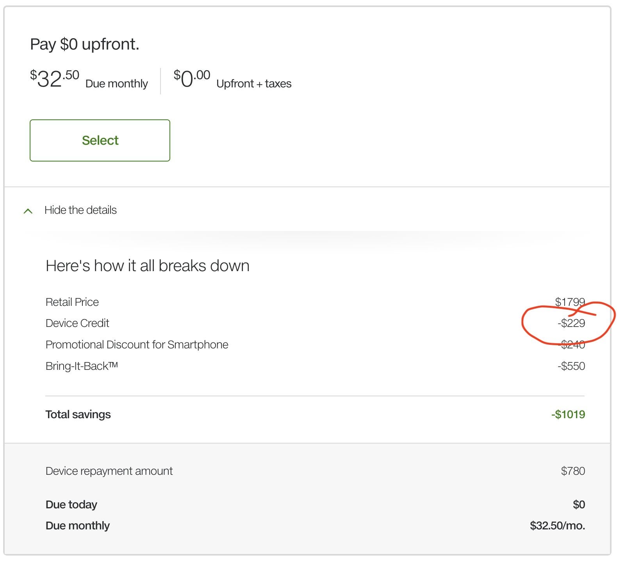
Task: Click the -$550 Bring-It-Back value
Action: point(571,366)
